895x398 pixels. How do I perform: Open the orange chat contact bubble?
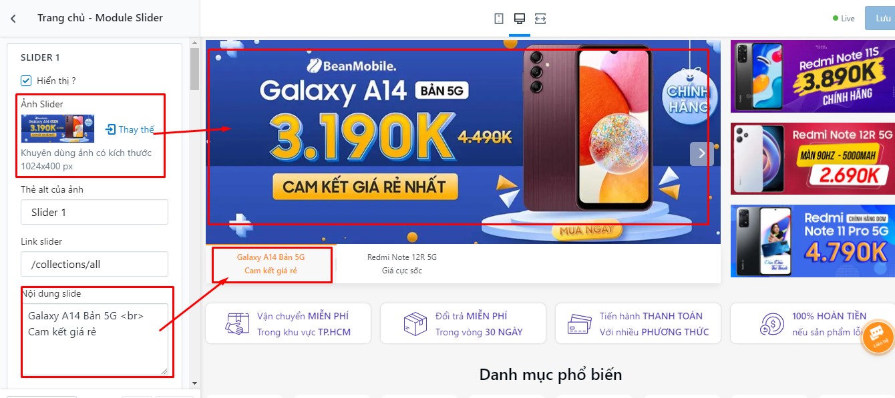point(878,337)
